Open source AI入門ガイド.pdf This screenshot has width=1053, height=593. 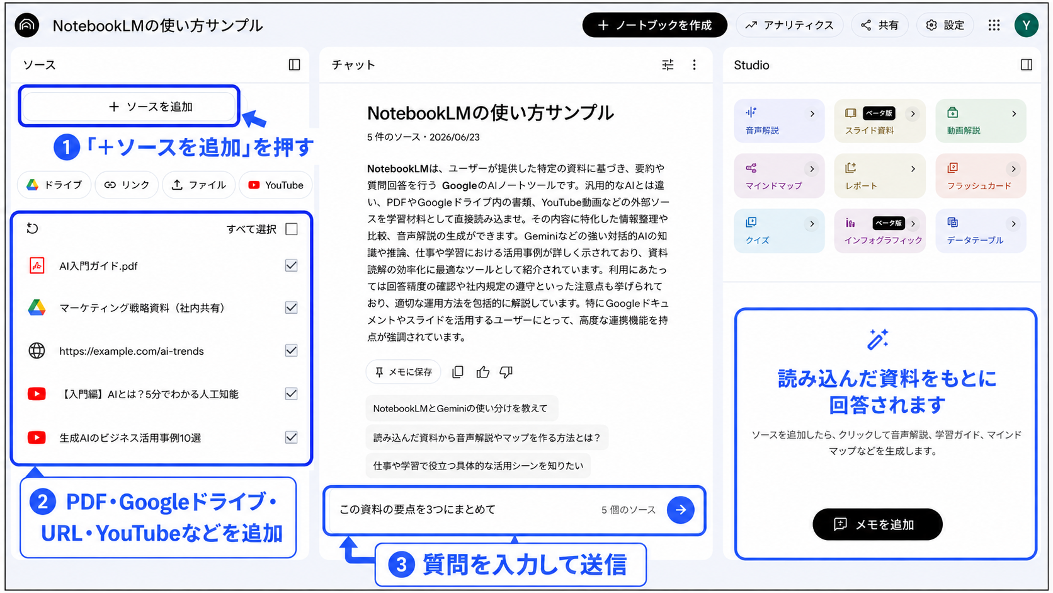click(x=98, y=266)
